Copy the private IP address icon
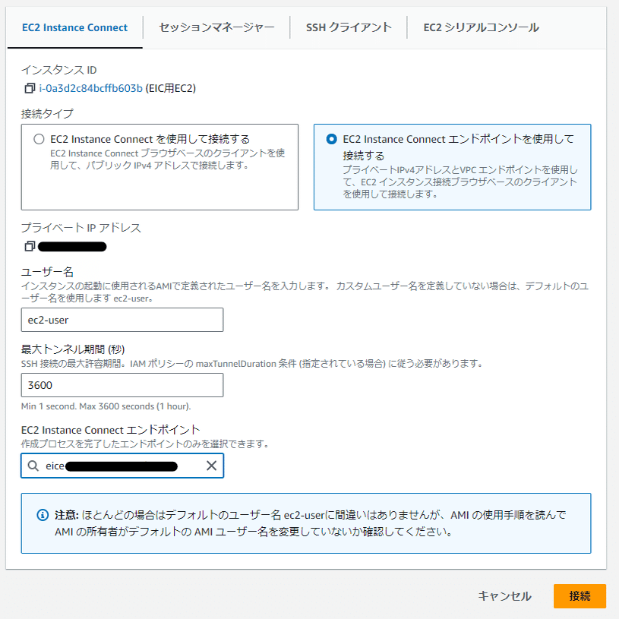Viewport: 619px width, 619px height. pyautogui.click(x=30, y=246)
